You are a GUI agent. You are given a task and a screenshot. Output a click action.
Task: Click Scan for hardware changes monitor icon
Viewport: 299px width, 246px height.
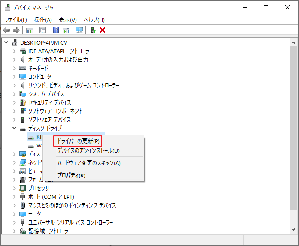(79, 30)
